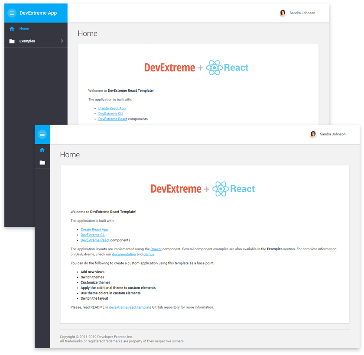This screenshot has height=355, width=364.
Task: Open Home menu item in back window
Action: (x=36, y=29)
